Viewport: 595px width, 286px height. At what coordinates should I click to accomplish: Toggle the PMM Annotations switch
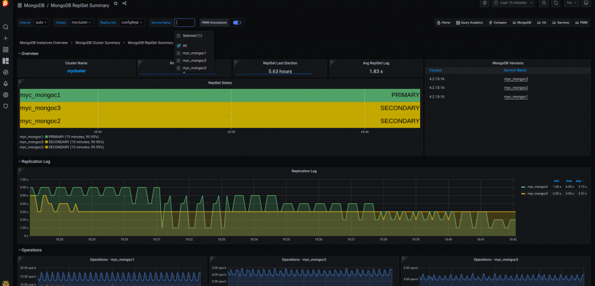coord(237,23)
